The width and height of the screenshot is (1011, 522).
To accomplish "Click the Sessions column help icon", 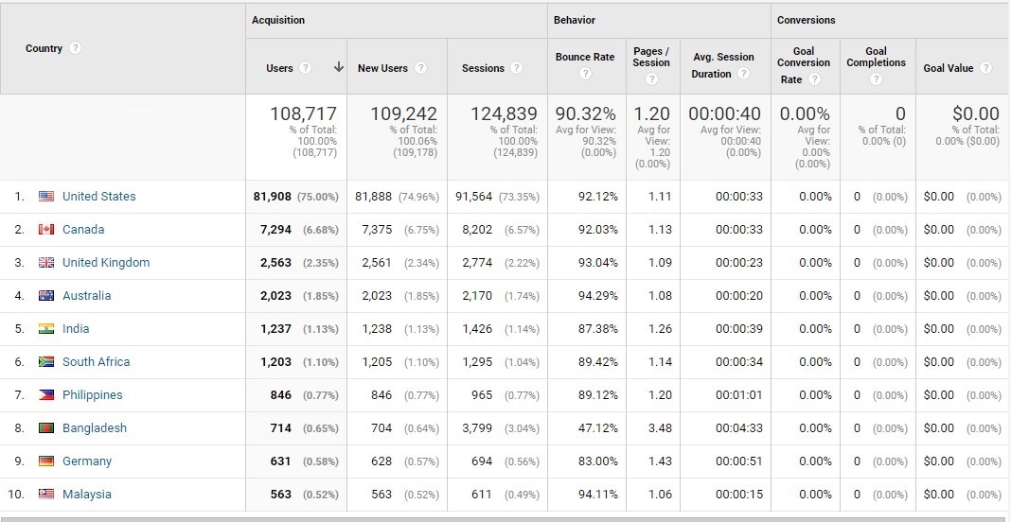I will (517, 68).
